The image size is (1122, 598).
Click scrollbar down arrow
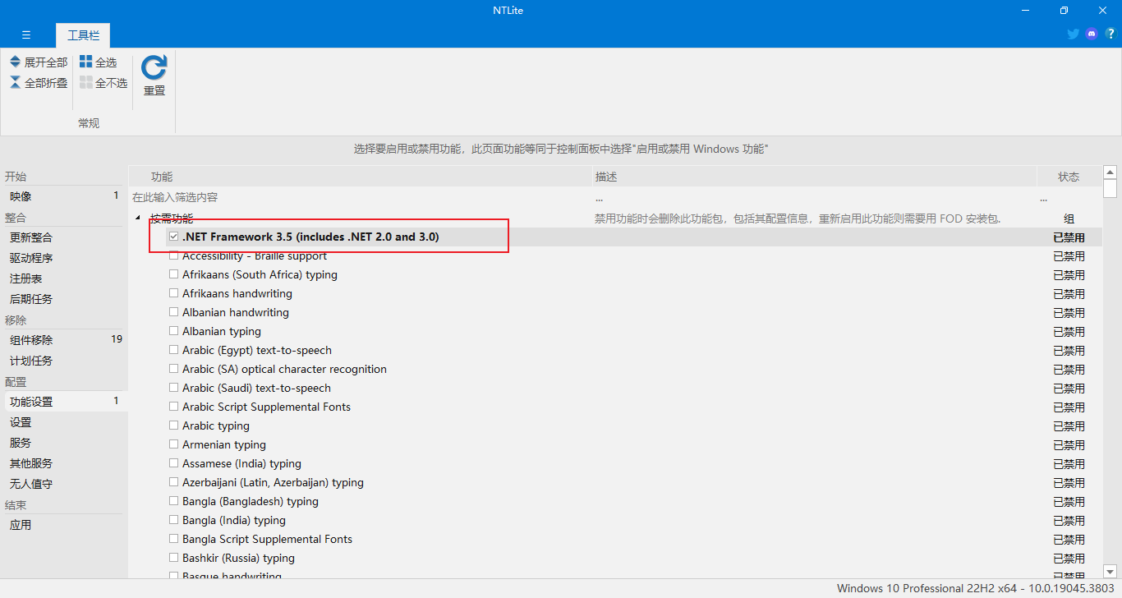pos(1110,571)
